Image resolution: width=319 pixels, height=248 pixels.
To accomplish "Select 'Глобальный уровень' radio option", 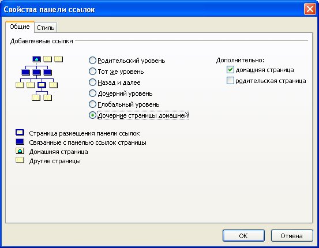I will (x=92, y=104).
